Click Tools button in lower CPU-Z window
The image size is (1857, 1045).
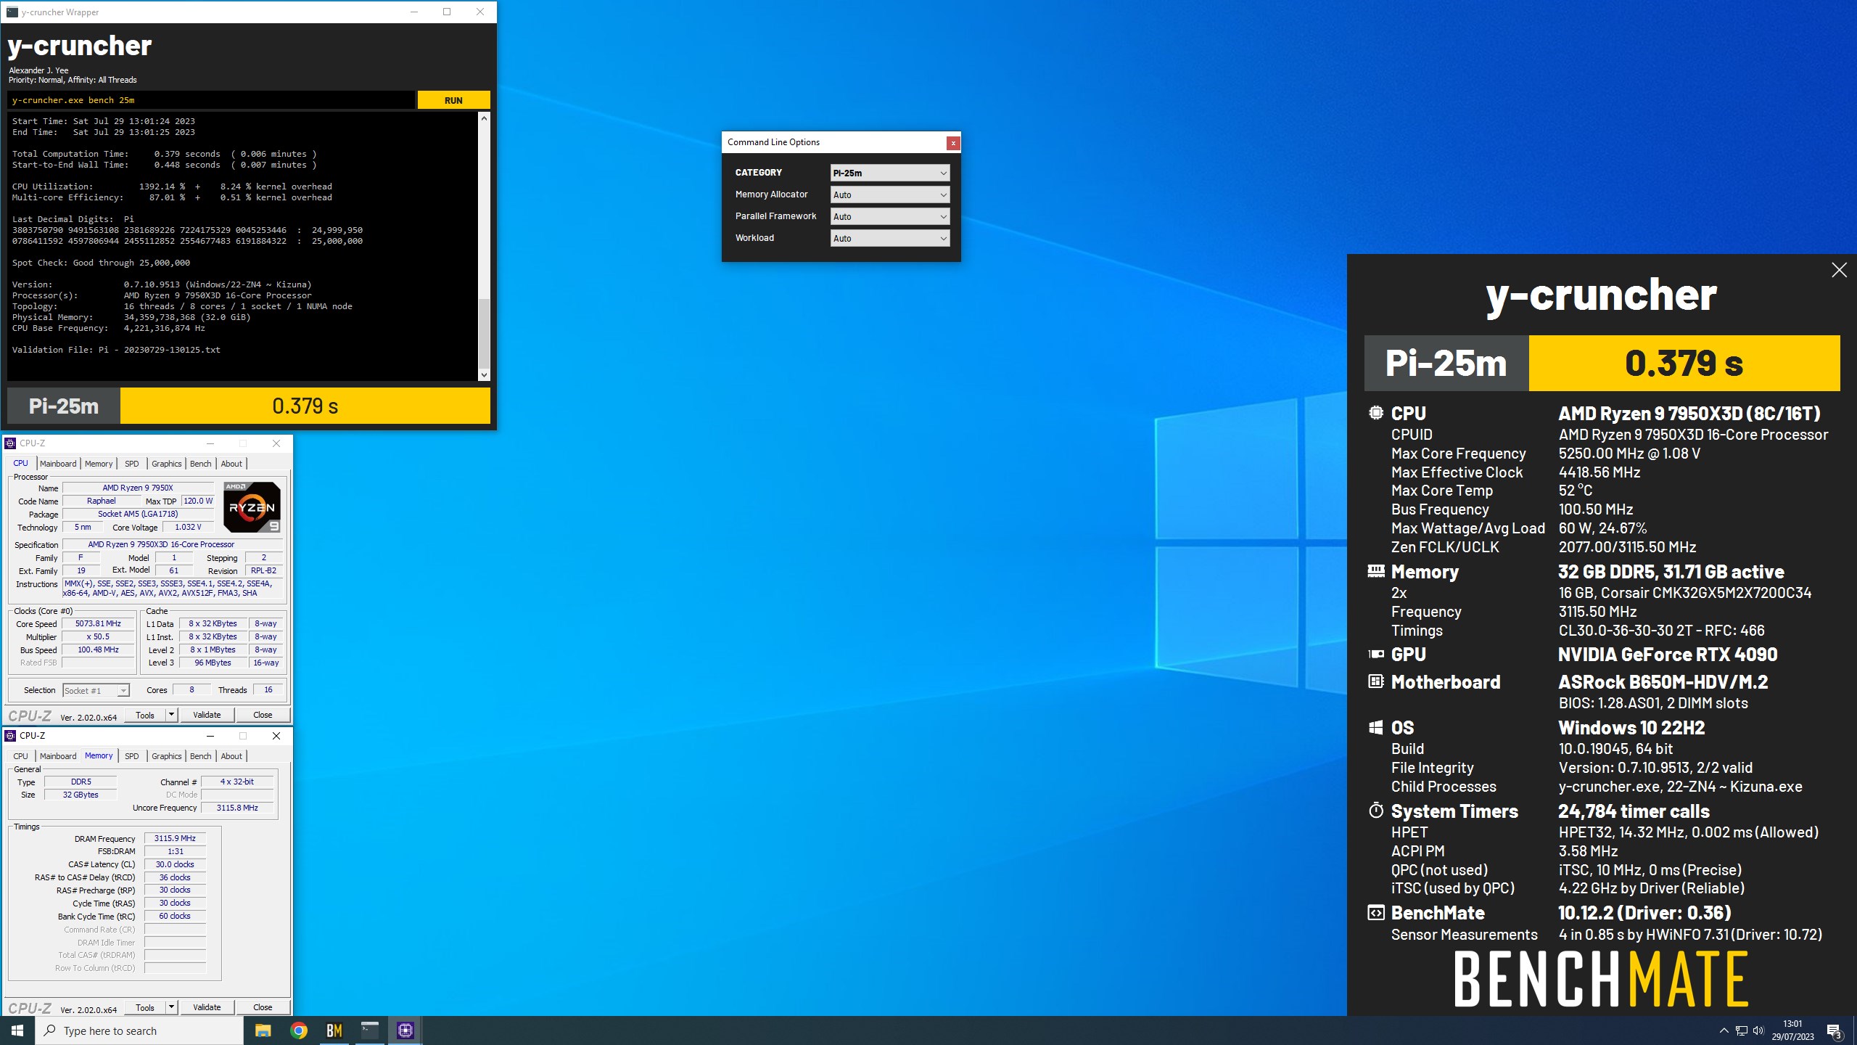click(x=145, y=1007)
